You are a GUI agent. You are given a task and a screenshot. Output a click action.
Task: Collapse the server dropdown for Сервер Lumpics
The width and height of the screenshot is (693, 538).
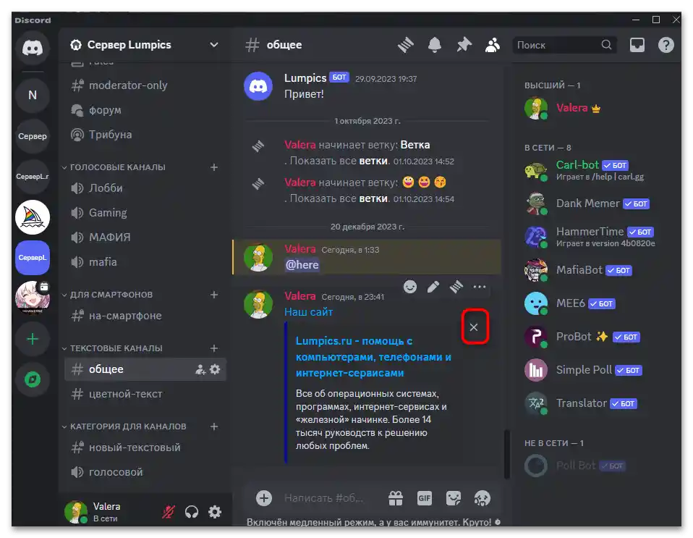(x=213, y=44)
